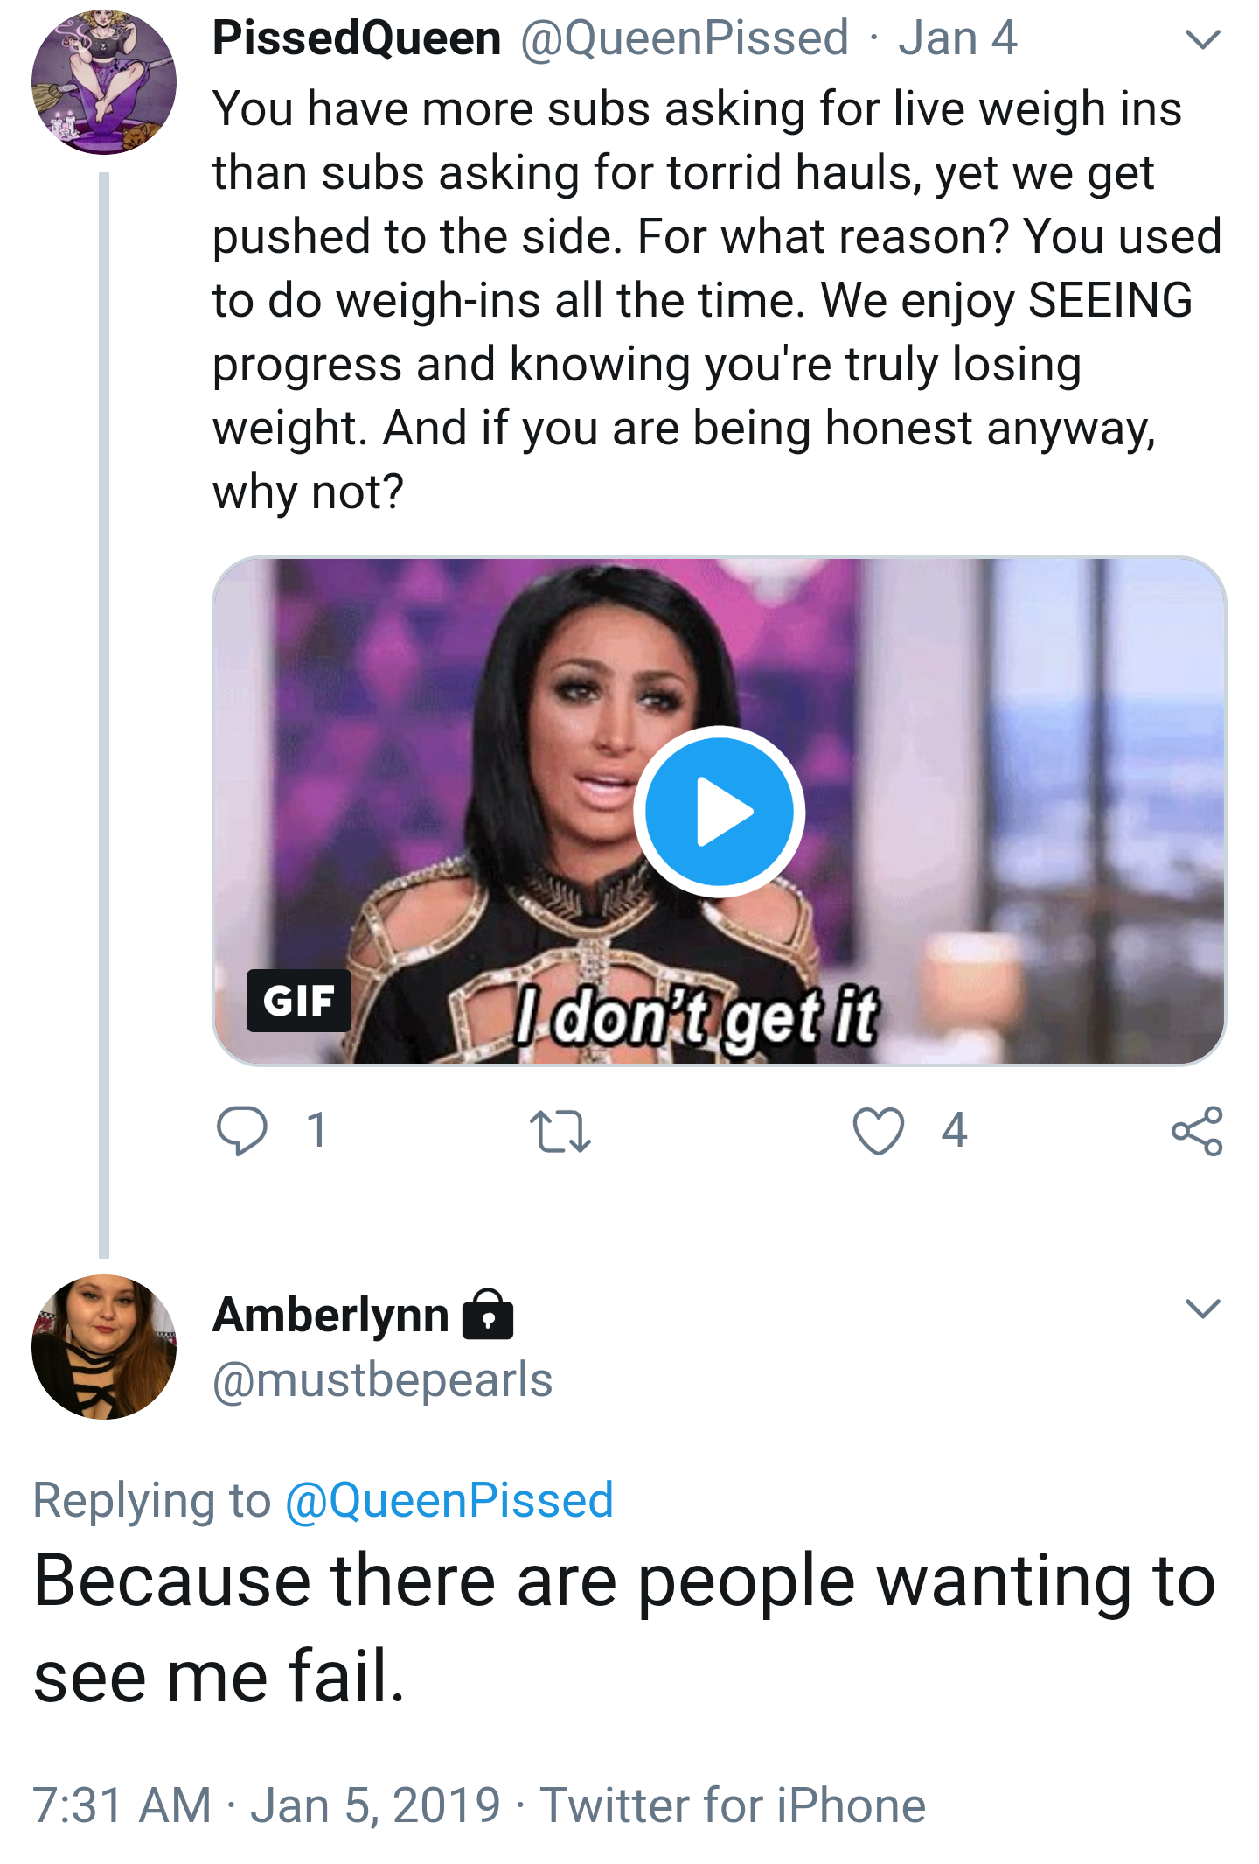This screenshot has width=1259, height=1864.
Task: Open the PissedQueen display name
Action: (357, 38)
